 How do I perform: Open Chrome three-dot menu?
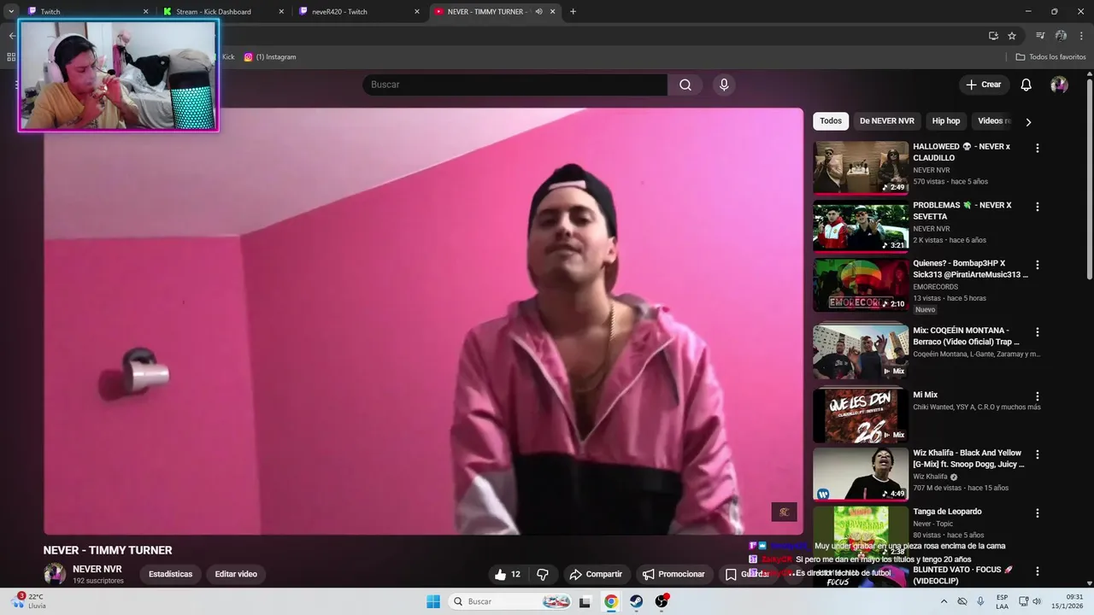[x=1081, y=35]
